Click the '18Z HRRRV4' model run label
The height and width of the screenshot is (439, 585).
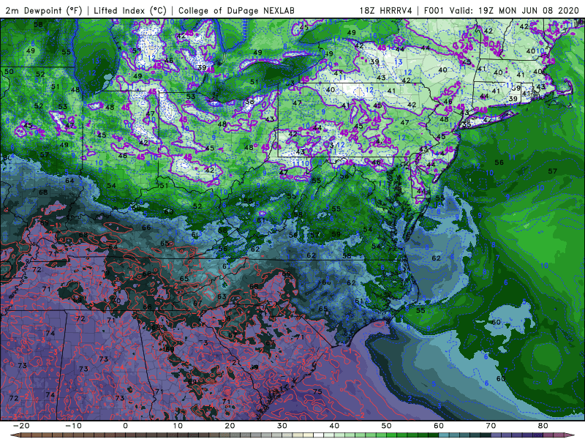click(386, 10)
